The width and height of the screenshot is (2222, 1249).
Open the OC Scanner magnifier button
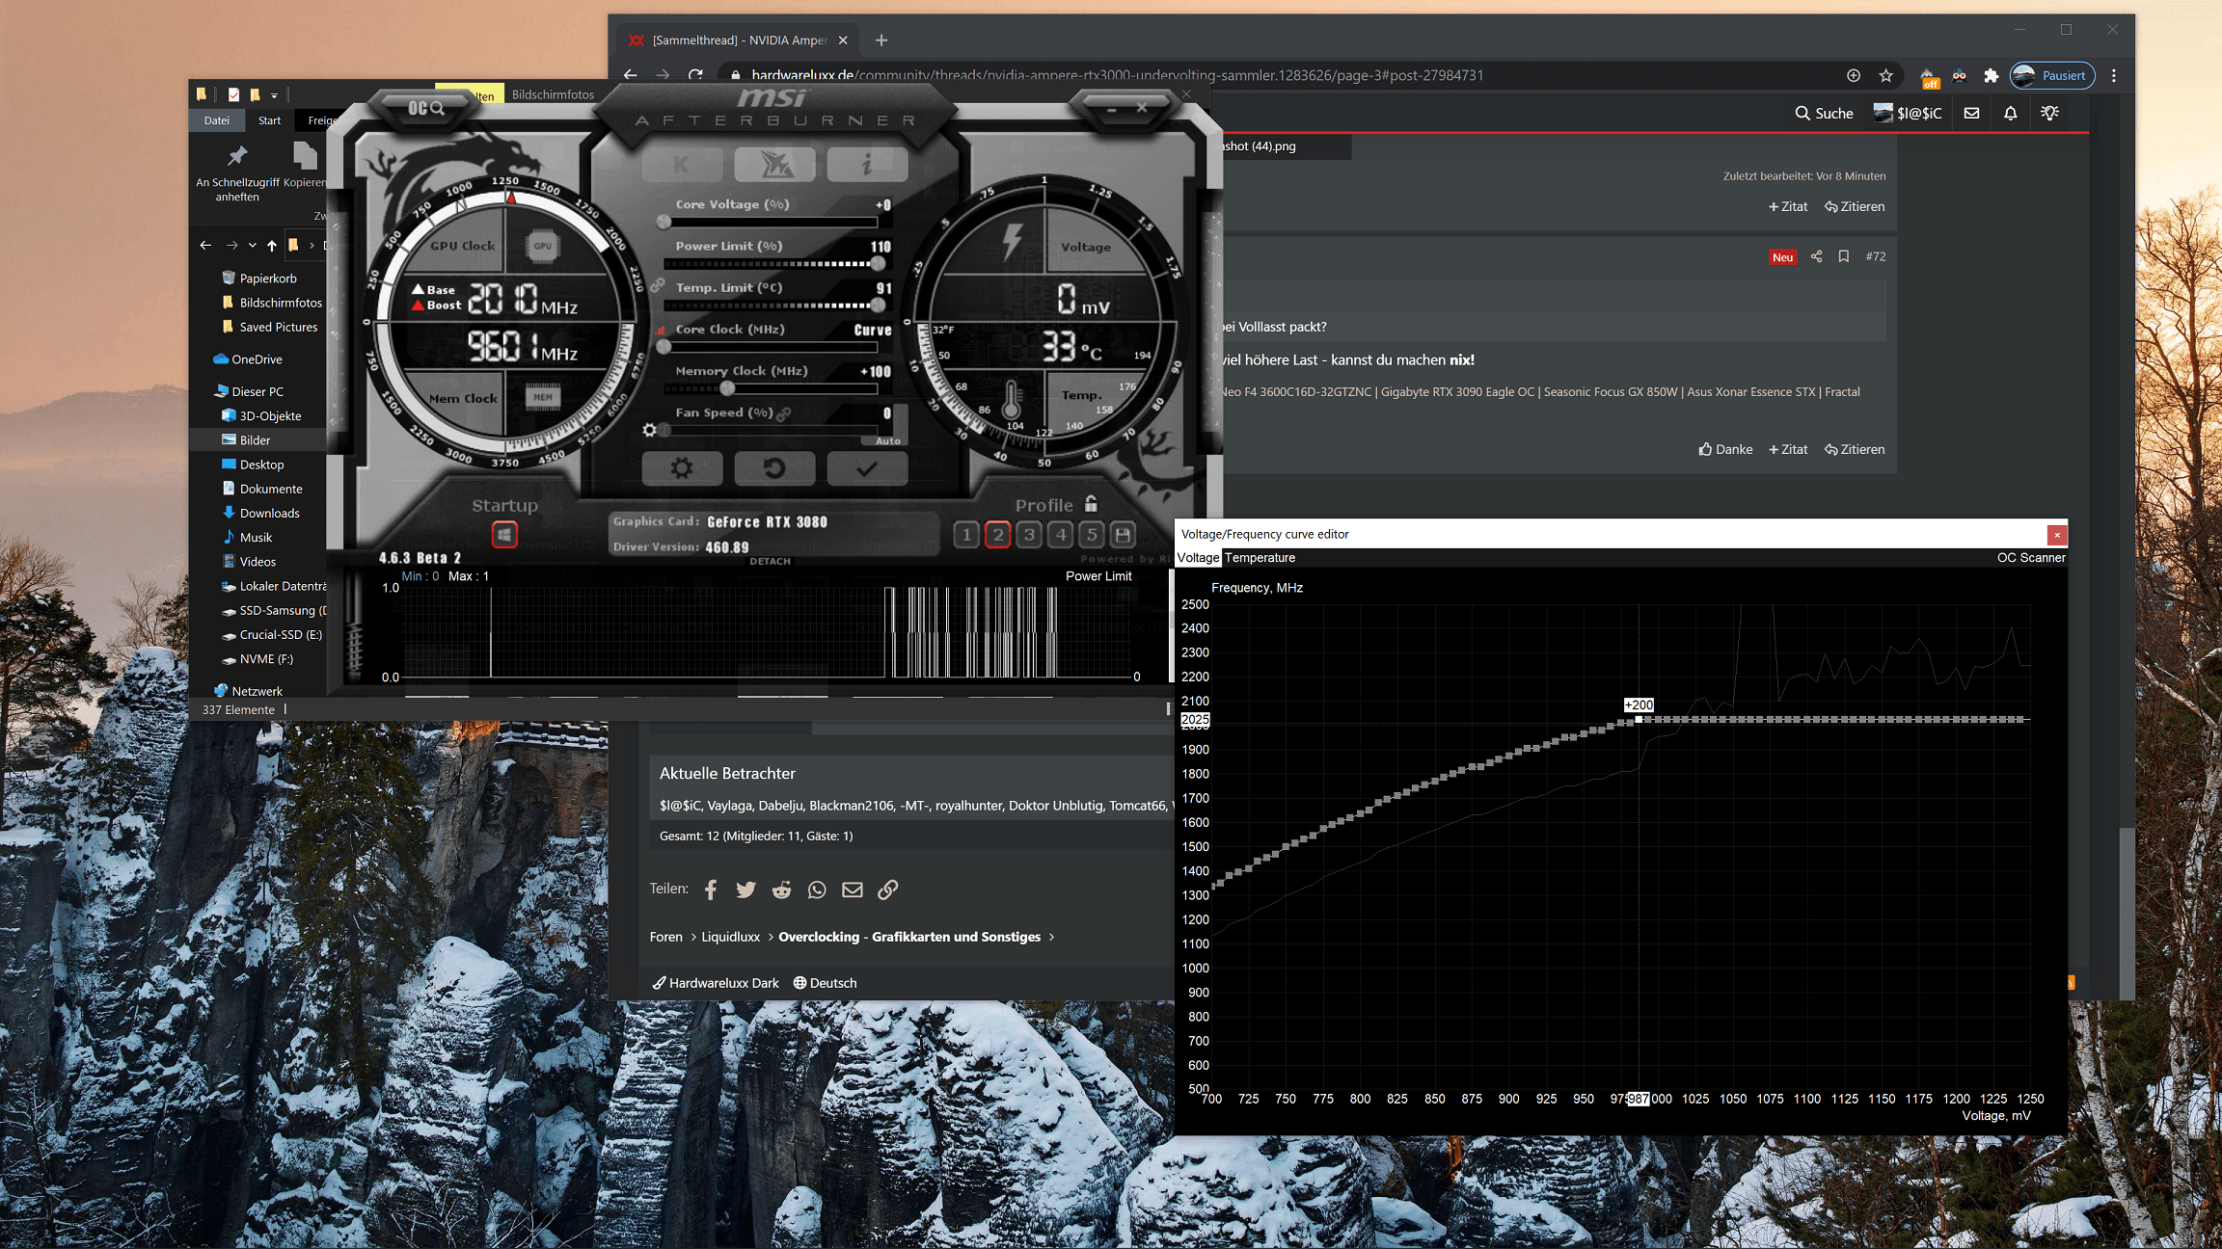point(425,108)
